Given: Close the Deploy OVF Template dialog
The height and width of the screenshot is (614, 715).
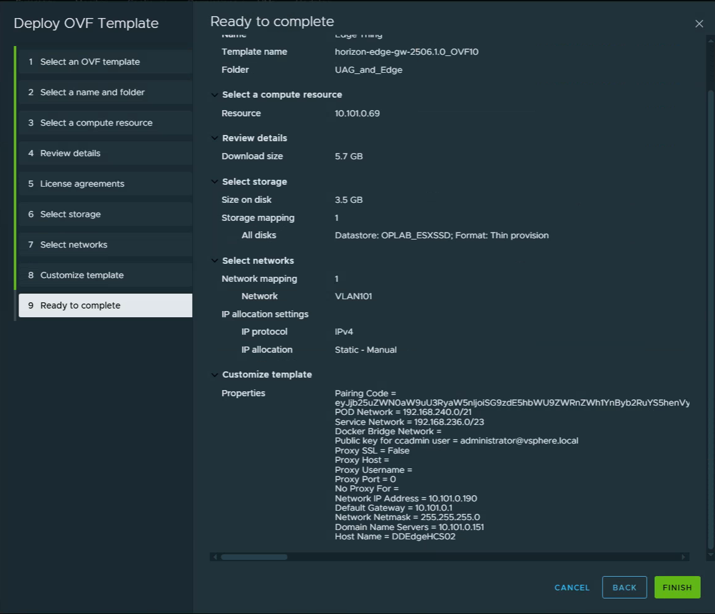Looking at the screenshot, I should [x=699, y=24].
